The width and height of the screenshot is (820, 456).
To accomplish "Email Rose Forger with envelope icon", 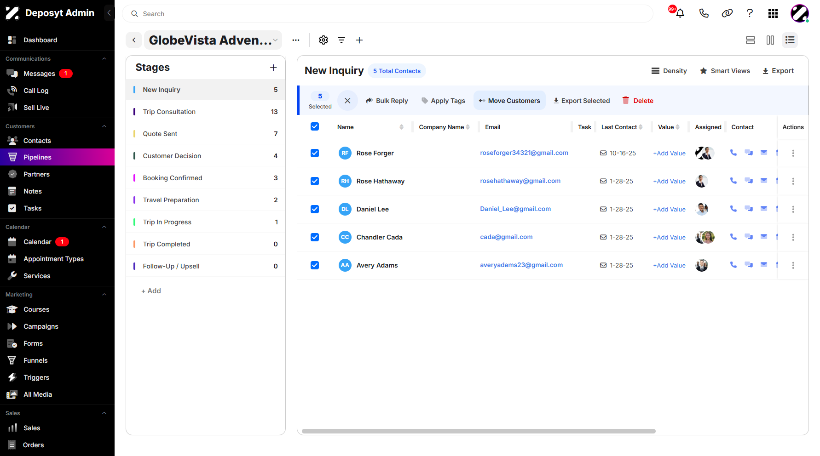I will click(x=764, y=152).
